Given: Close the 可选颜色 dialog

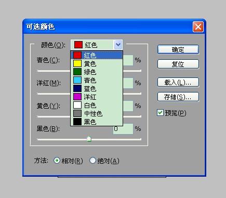Looking at the screenshot, I should [198, 27].
